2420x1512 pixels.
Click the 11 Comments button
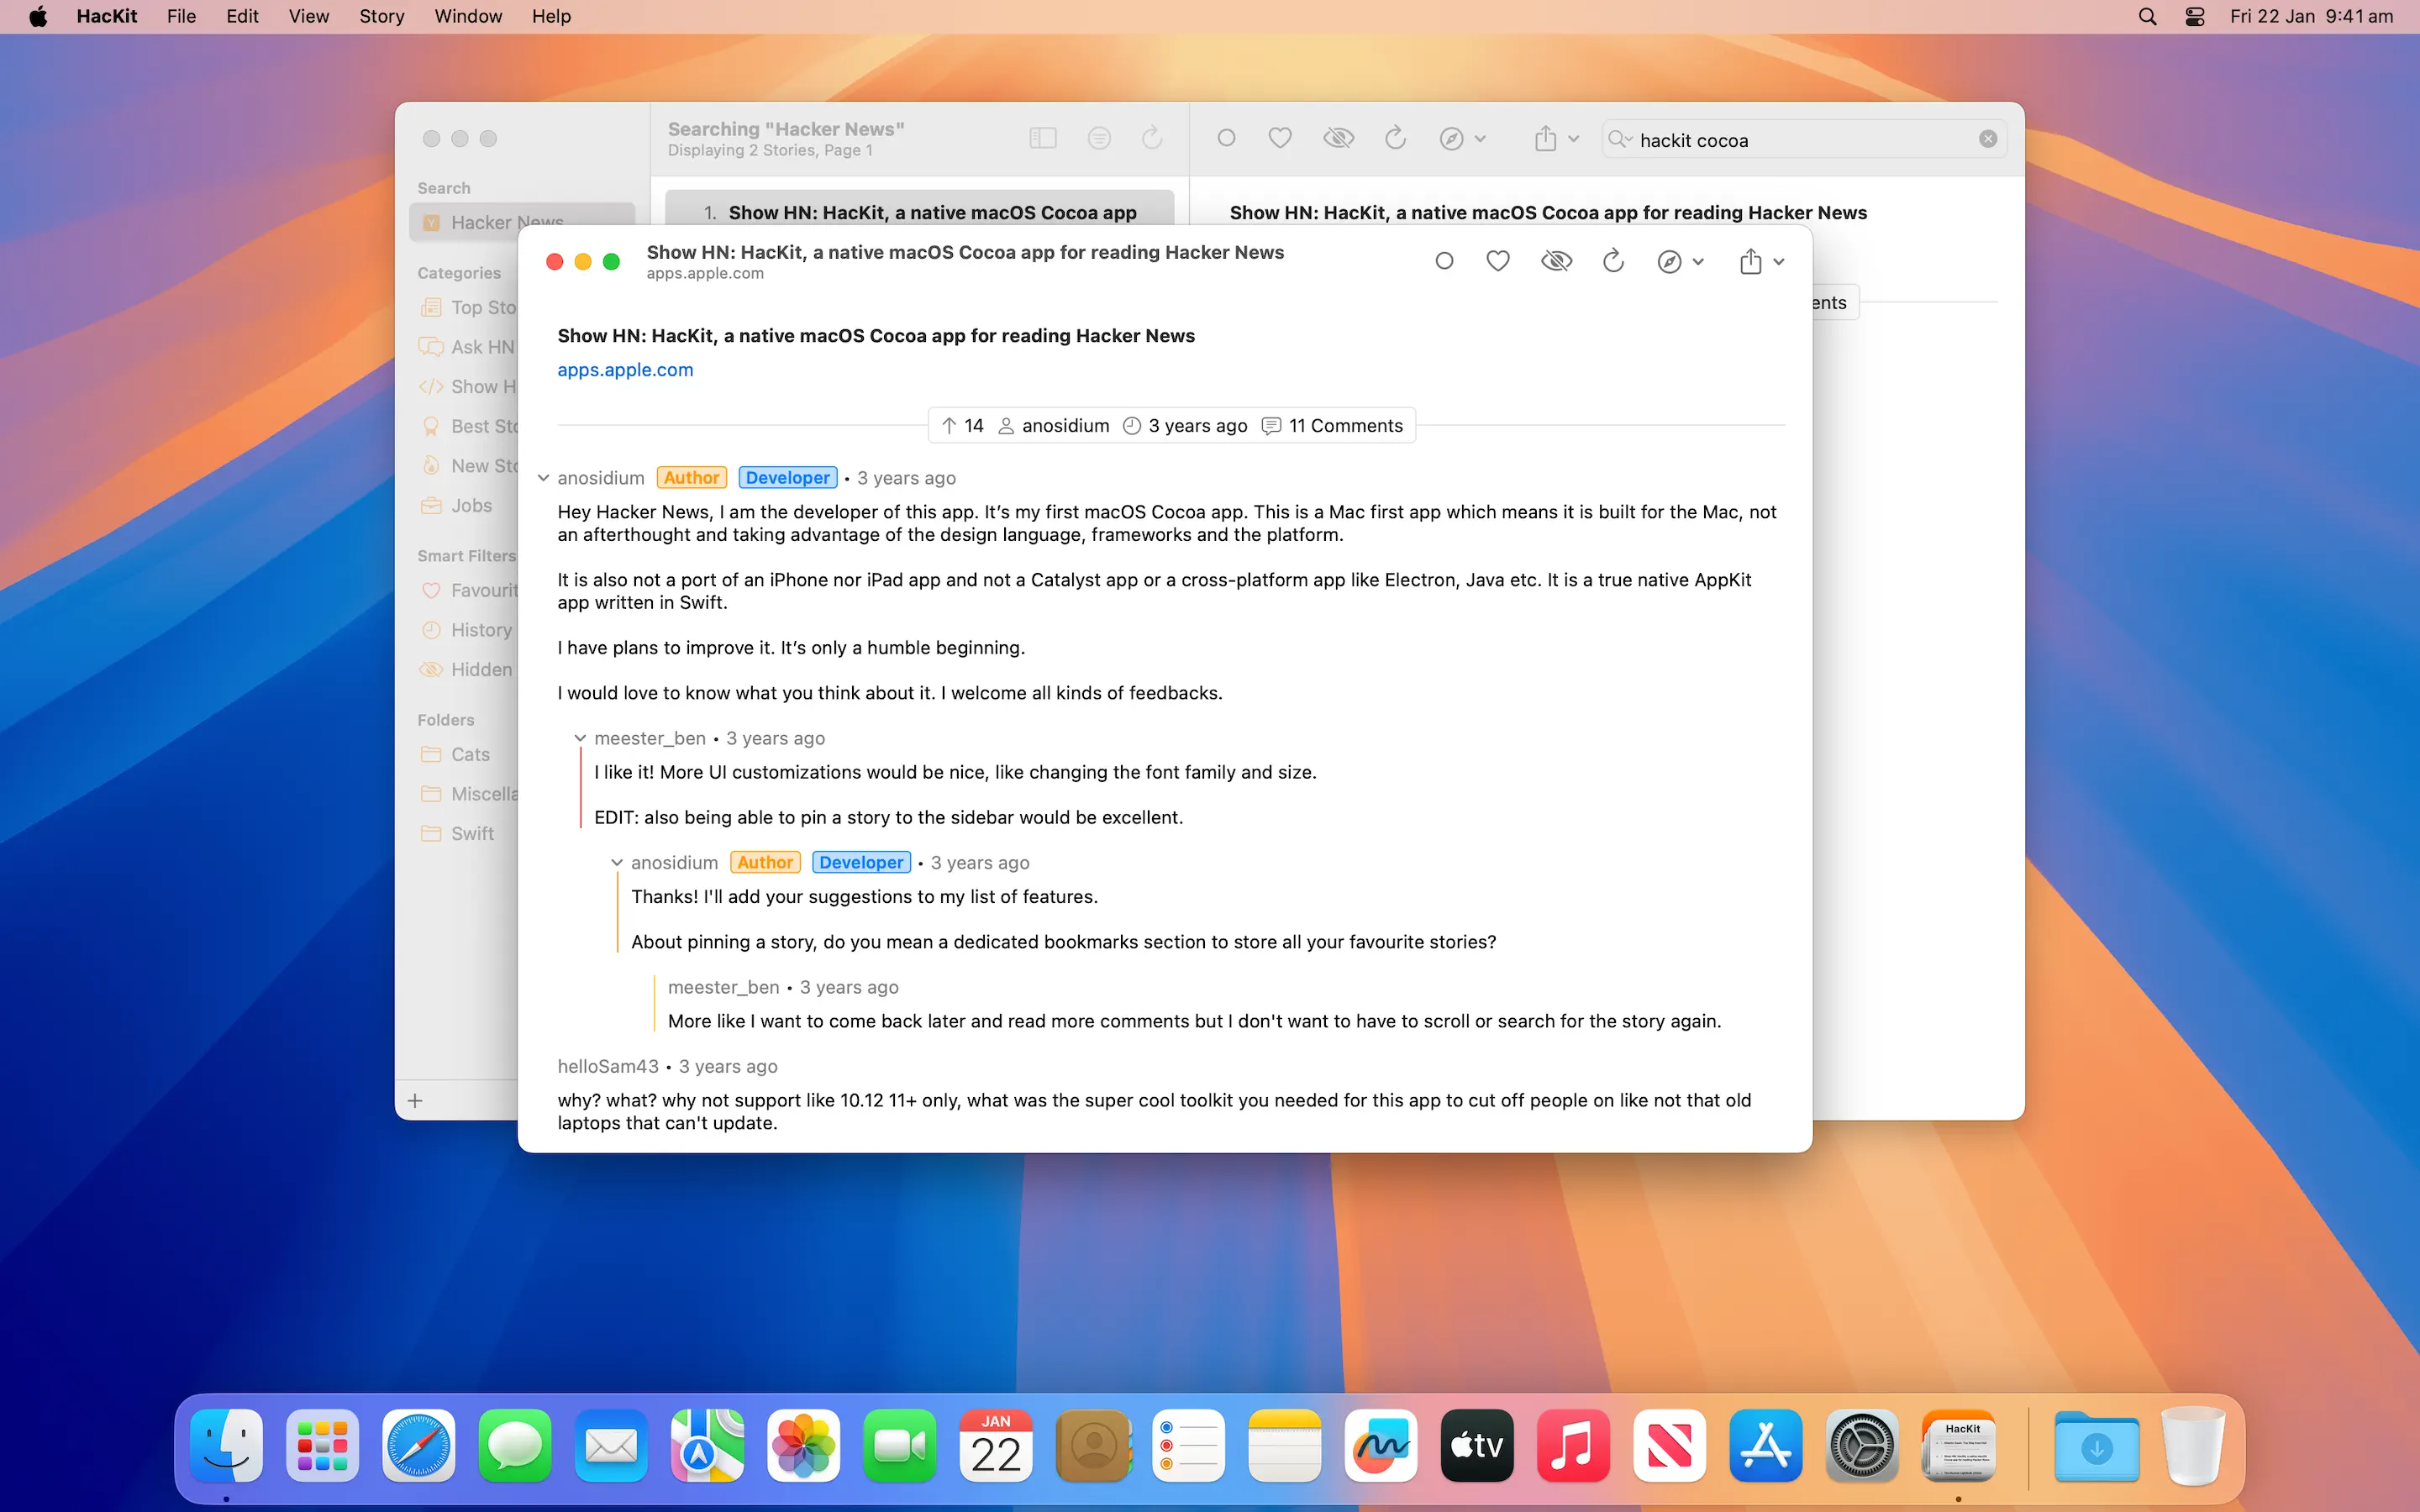click(x=1333, y=426)
